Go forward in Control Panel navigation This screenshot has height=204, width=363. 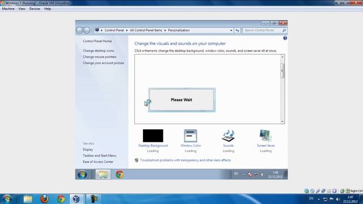[x=87, y=30]
